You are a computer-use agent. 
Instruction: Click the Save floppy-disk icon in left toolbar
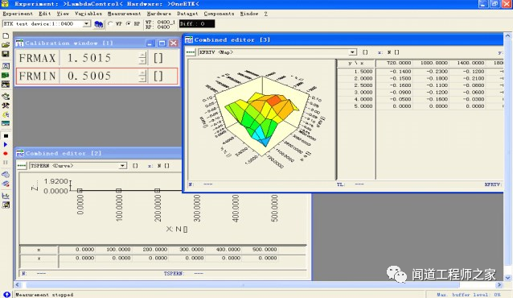click(x=6, y=54)
